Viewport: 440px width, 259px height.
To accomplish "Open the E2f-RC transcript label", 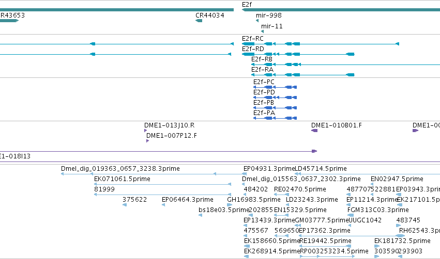I will (252, 39).
